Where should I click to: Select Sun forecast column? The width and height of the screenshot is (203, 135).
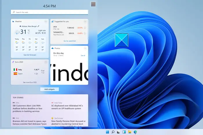coord(43,45)
